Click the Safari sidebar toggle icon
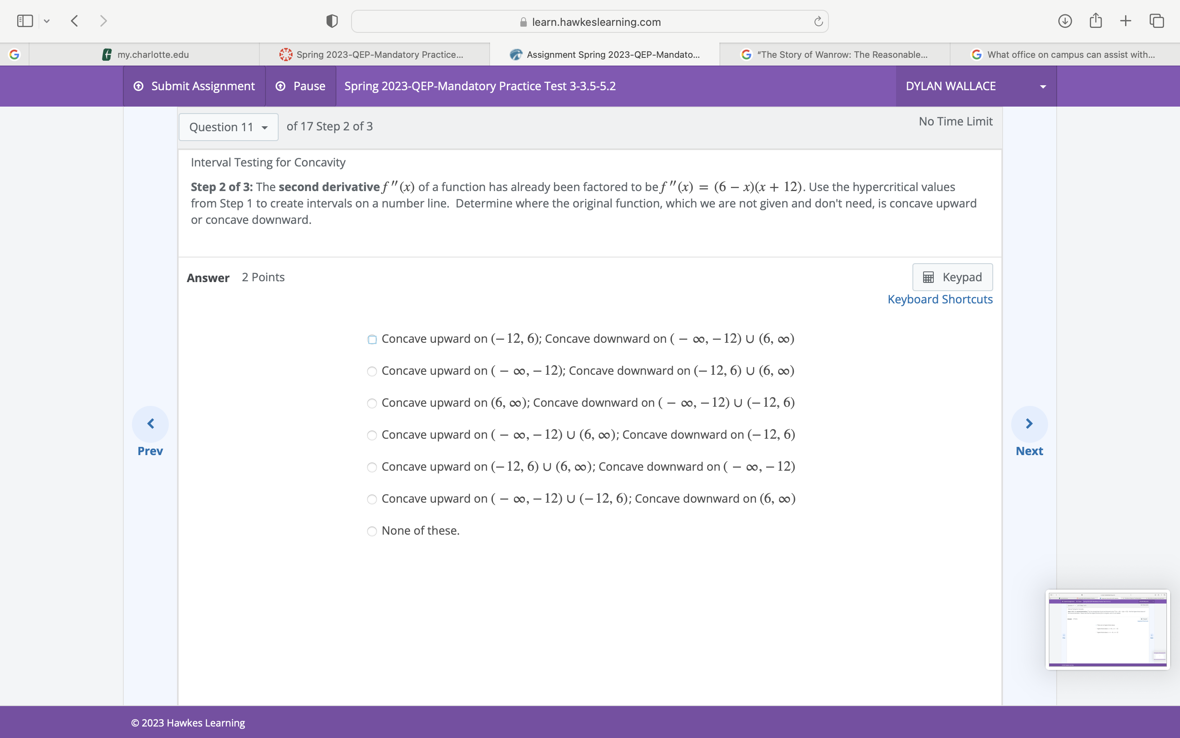This screenshot has height=738, width=1180. (x=25, y=21)
